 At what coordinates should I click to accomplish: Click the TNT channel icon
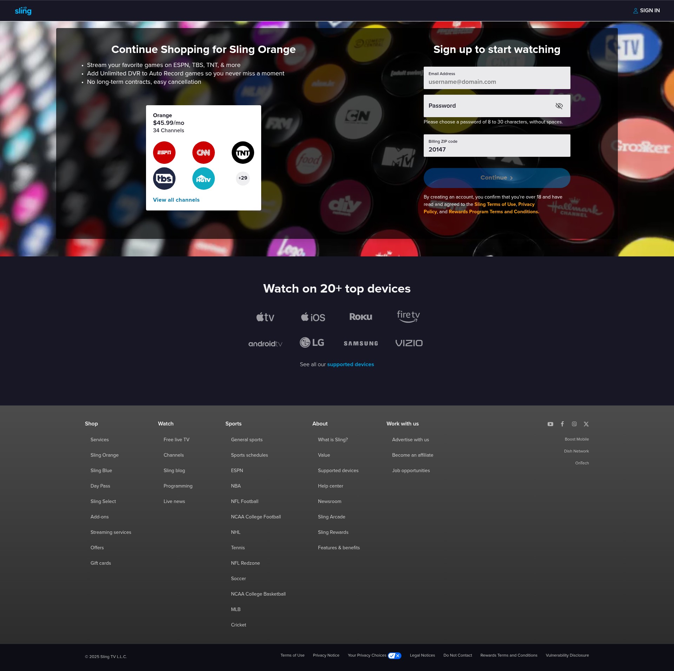point(243,153)
